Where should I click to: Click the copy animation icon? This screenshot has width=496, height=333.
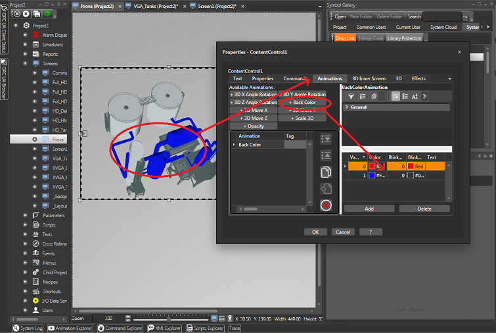(x=325, y=172)
